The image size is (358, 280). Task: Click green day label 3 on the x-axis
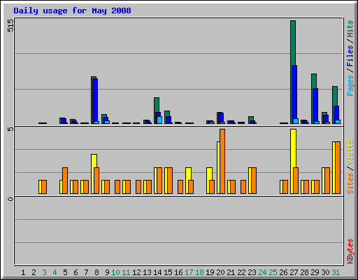click(x=44, y=272)
